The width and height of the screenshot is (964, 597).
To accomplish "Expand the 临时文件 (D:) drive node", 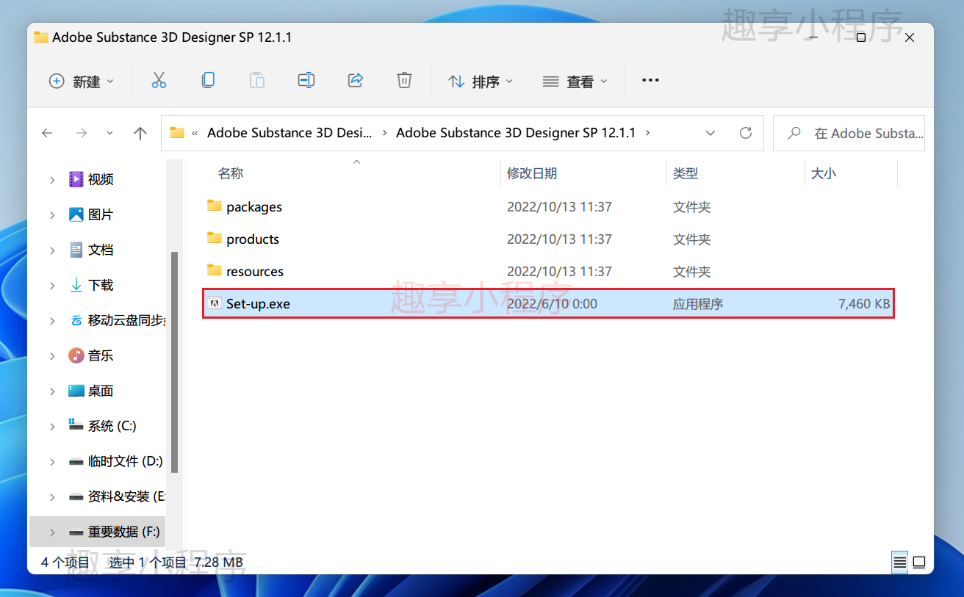I will [x=52, y=461].
